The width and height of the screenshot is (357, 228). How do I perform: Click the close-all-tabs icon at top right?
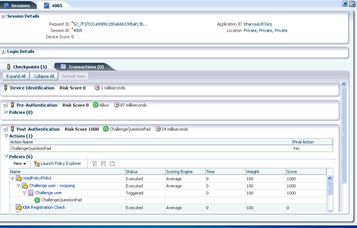point(352,4)
